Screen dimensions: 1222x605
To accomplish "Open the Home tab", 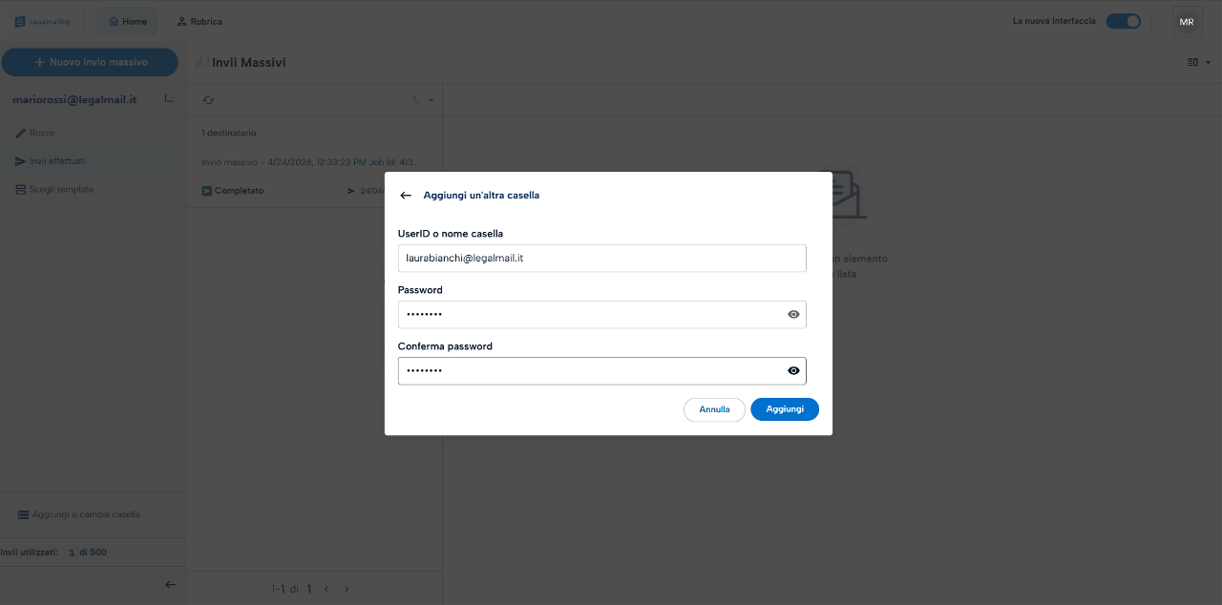I will click(128, 21).
